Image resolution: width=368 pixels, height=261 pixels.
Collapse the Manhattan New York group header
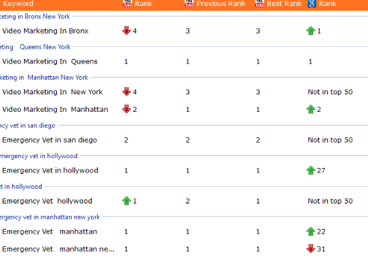tap(44, 77)
